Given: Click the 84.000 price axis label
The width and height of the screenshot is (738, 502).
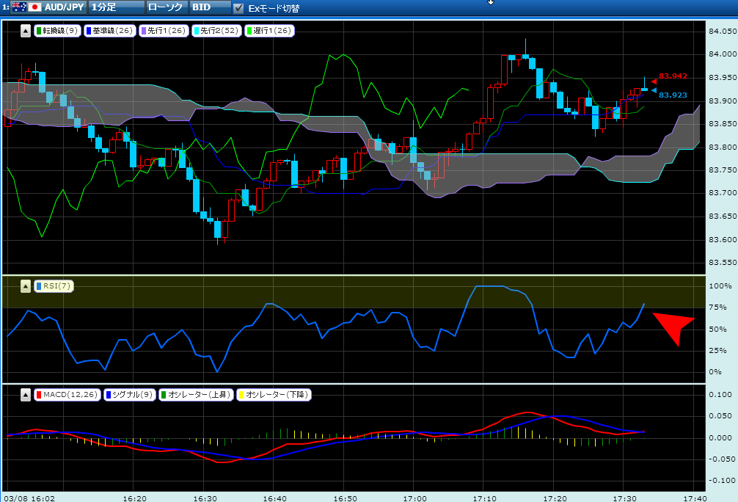Looking at the screenshot, I should [722, 54].
